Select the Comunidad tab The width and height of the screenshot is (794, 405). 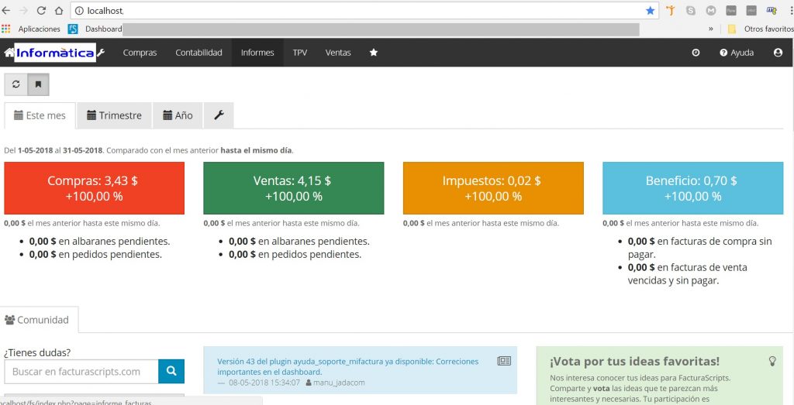coord(37,320)
